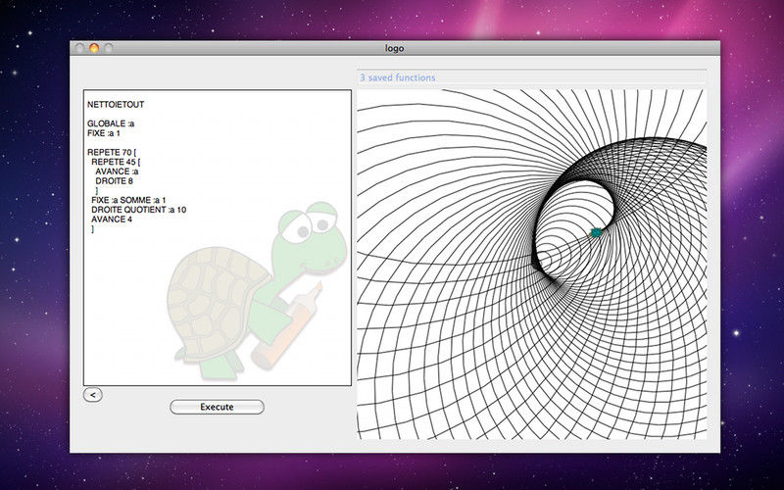The height and width of the screenshot is (490, 784).
Task: Click the DROITE QUOTIENT :a 10 line
Action: click(138, 210)
